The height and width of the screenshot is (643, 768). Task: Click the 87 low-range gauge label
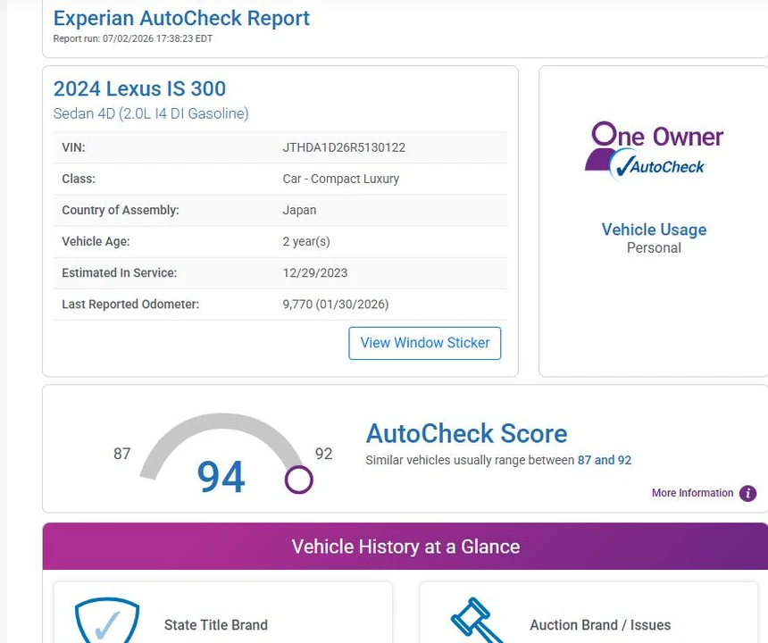(x=122, y=454)
